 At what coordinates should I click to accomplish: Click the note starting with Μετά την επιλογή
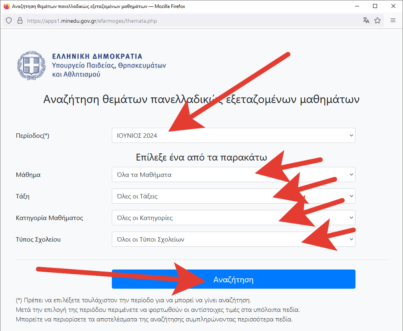click(x=158, y=310)
